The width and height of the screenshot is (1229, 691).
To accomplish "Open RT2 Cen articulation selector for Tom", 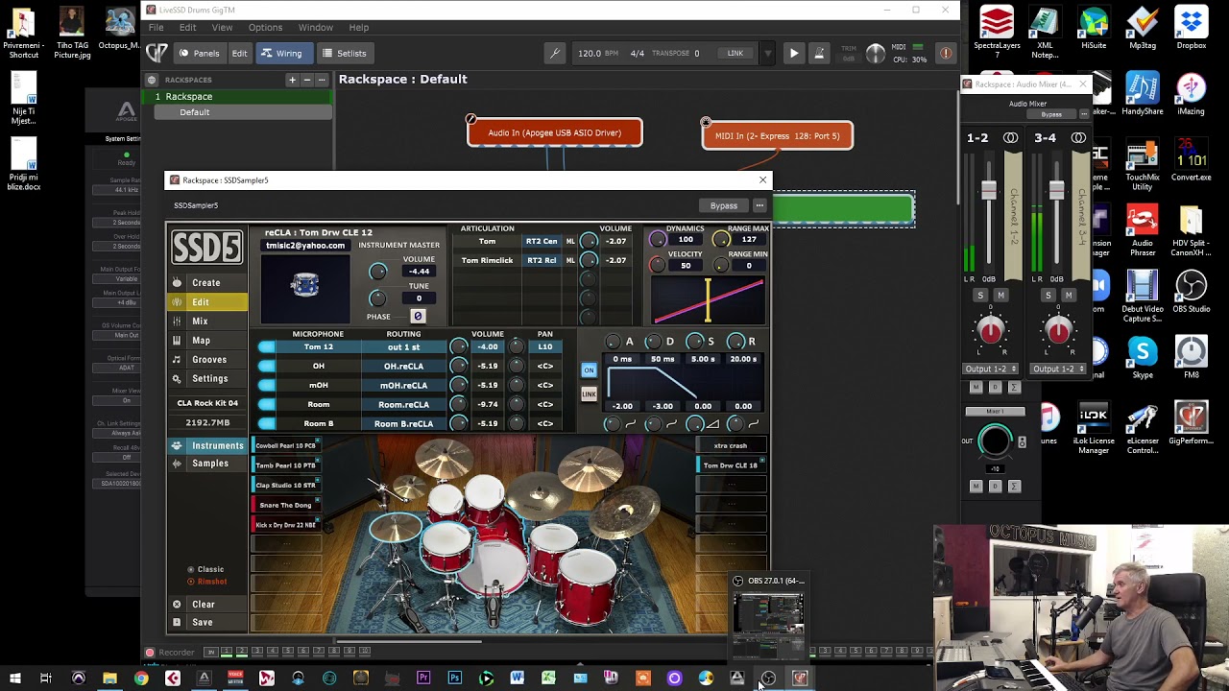I will [x=542, y=242].
